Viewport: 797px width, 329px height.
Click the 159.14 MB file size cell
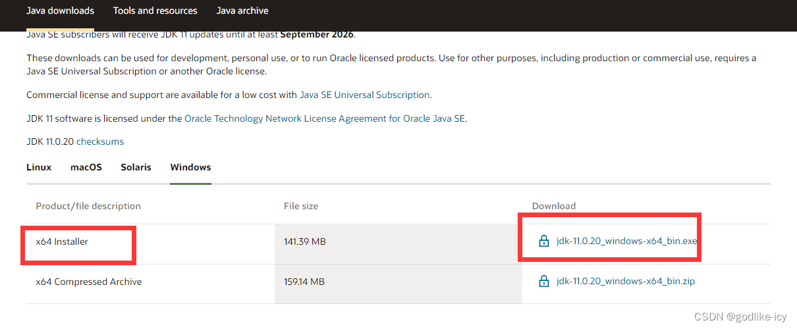pos(304,282)
